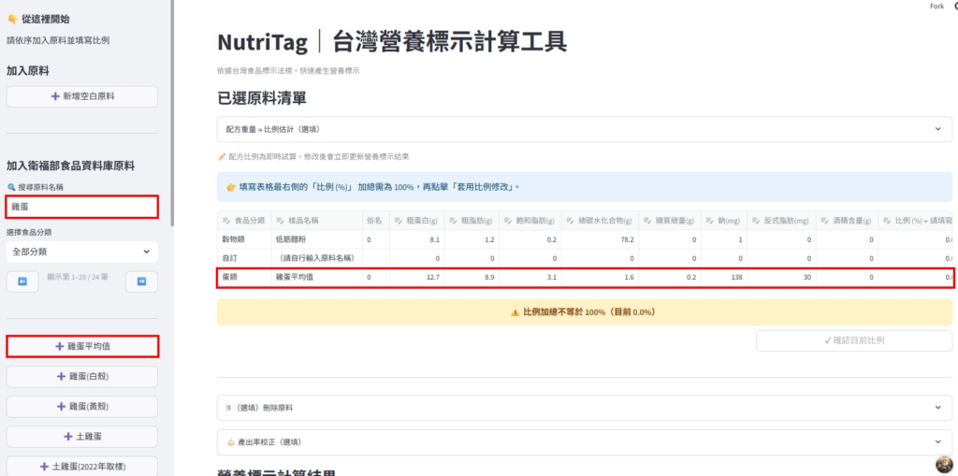The height and width of the screenshot is (476, 958).
Task: Click the 飽和脂肪(g) column header
Action: 530,221
